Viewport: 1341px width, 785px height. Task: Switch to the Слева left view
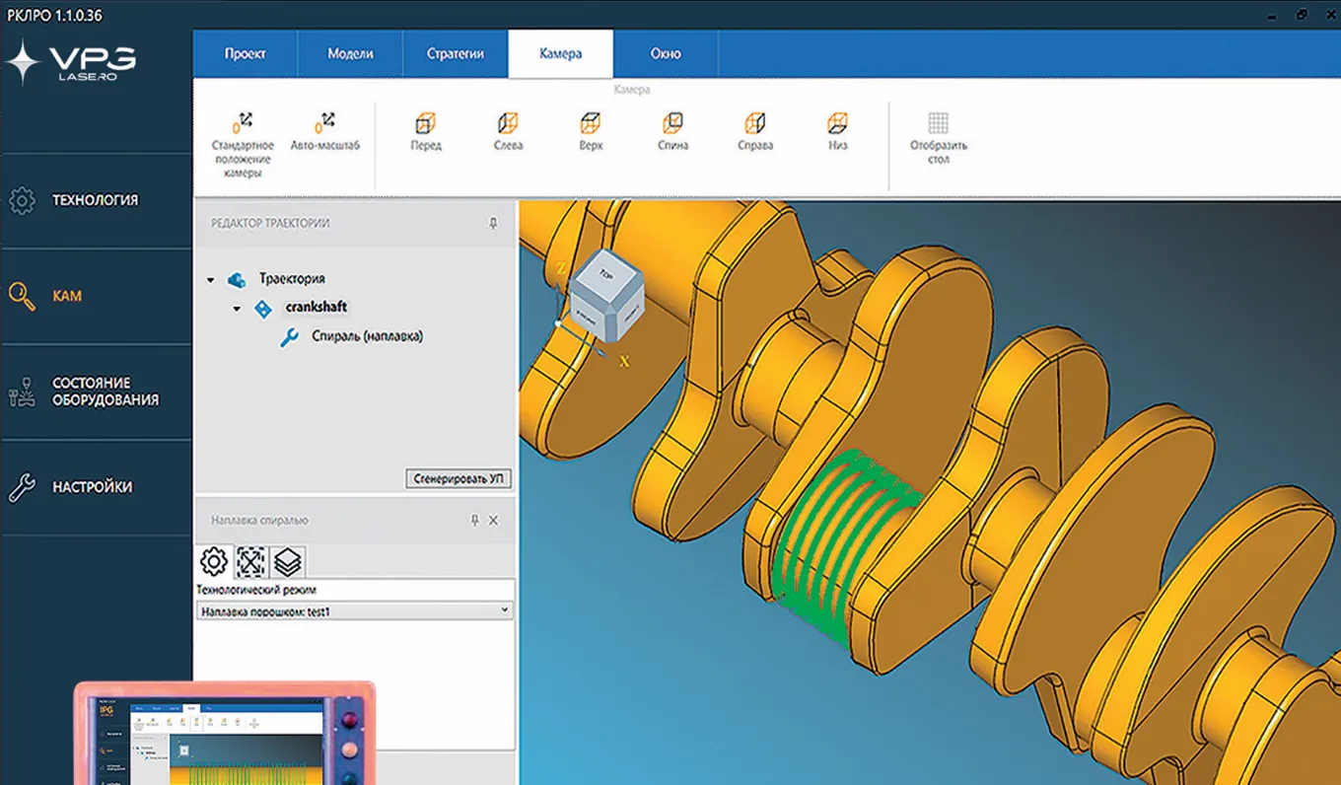tap(508, 124)
